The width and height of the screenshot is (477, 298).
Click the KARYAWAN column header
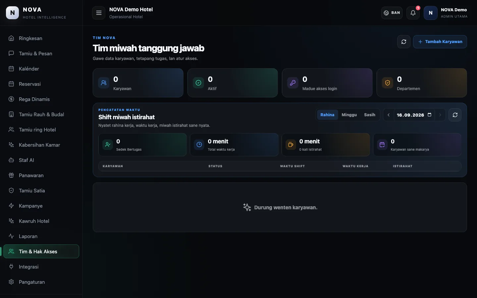point(113,166)
